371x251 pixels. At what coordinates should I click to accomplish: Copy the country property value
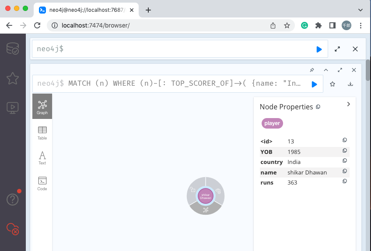click(344, 160)
